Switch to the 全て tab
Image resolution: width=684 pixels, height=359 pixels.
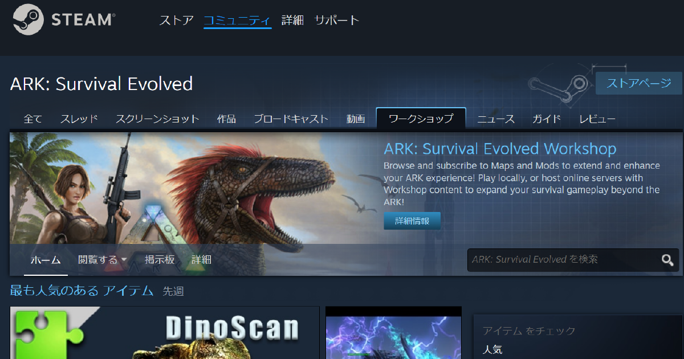coord(33,119)
